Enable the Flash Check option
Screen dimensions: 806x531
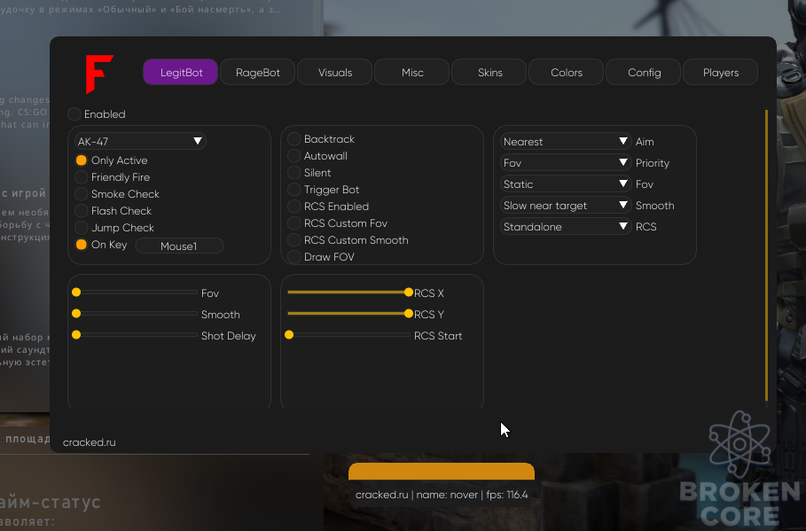pyautogui.click(x=82, y=211)
